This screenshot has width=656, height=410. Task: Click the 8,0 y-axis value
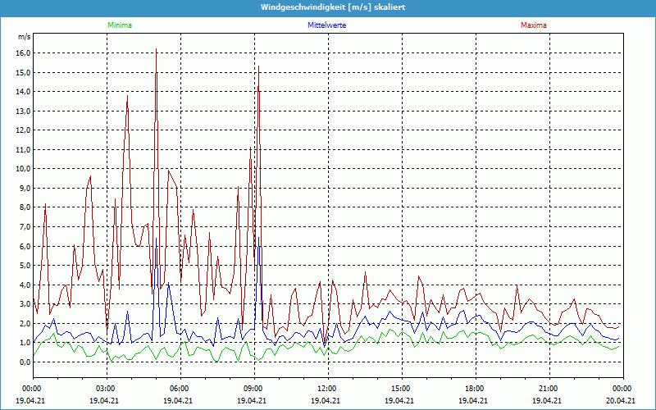[x=25, y=207]
